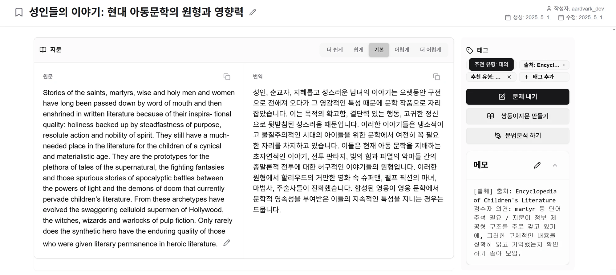
Task: Select the 더 쉽게 difficulty tab
Action: coord(335,50)
